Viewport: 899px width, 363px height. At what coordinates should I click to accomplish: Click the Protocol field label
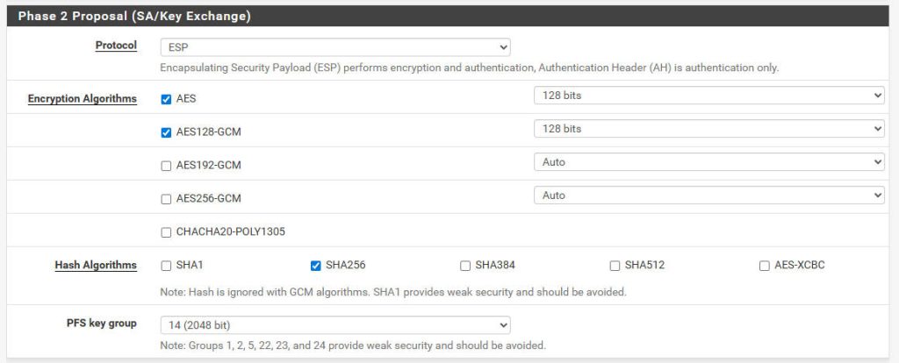pyautogui.click(x=117, y=46)
